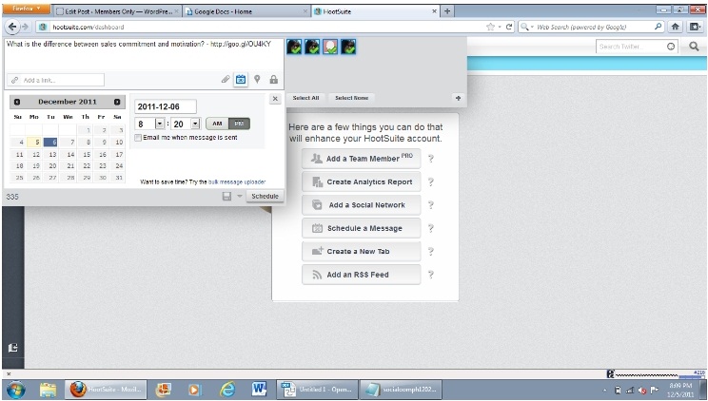This screenshot has width=708, height=401.
Task: Open the Firefox menu button
Action: [27, 9]
